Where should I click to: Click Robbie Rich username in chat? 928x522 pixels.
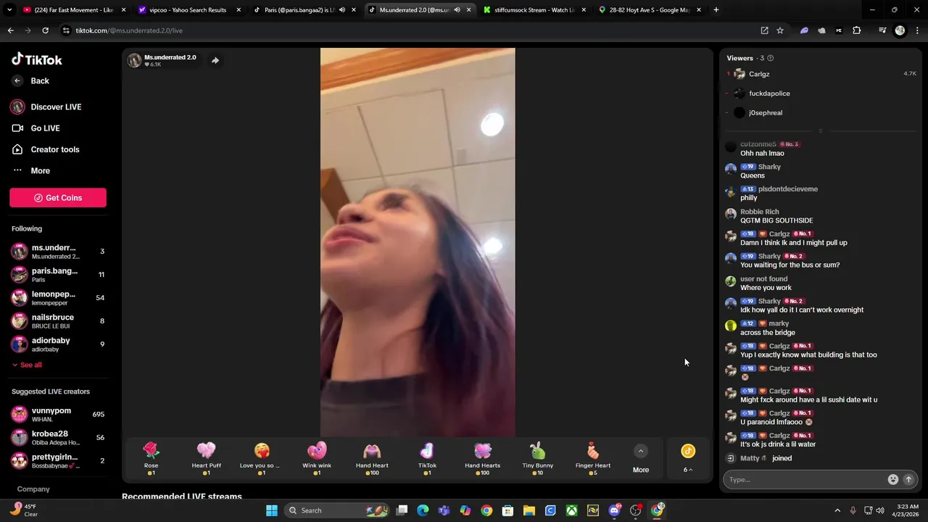pos(759,212)
